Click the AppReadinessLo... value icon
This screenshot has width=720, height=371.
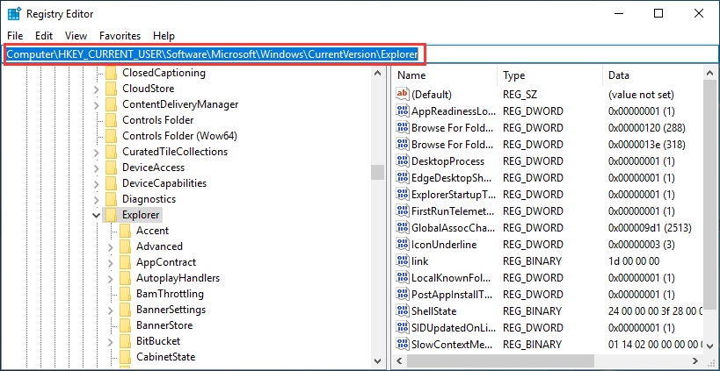point(403,111)
